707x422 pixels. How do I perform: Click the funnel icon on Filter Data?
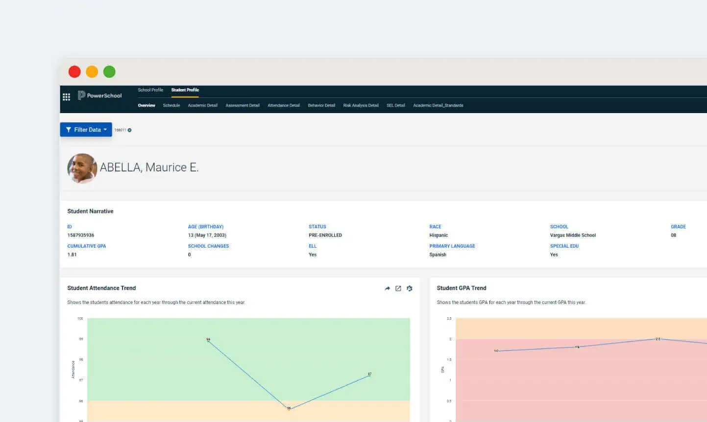pyautogui.click(x=68, y=129)
